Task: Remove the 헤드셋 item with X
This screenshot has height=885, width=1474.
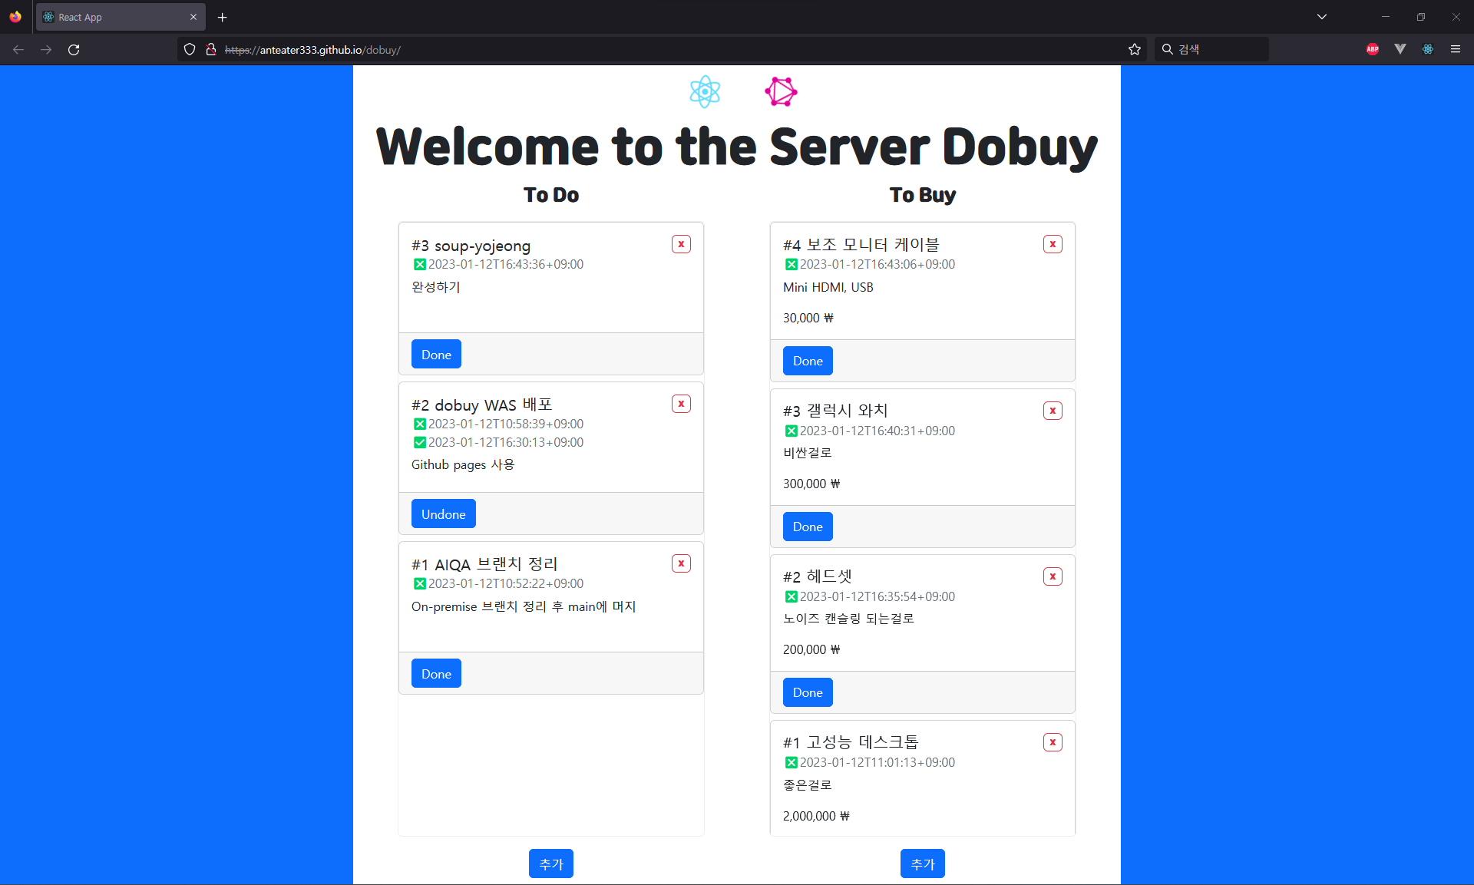Action: point(1053,576)
